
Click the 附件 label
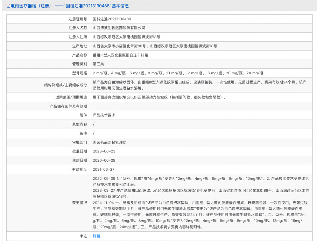pyautogui.click(x=83, y=115)
